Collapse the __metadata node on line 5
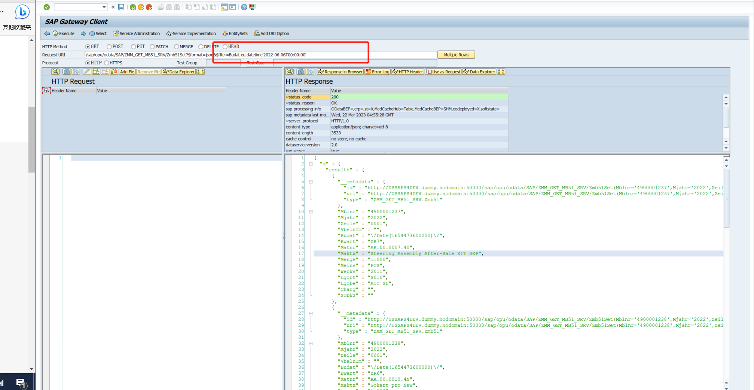Screen dimensions: 754x390 (311, 182)
